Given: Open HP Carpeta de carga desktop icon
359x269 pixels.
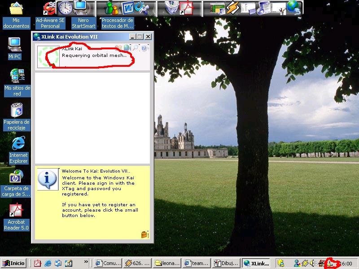Looking at the screenshot, I should (x=16, y=183).
